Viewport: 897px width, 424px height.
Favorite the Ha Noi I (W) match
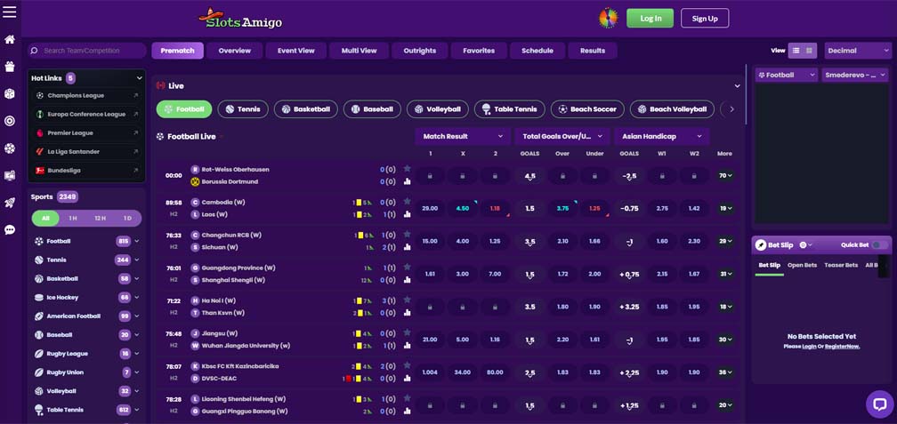coord(408,300)
